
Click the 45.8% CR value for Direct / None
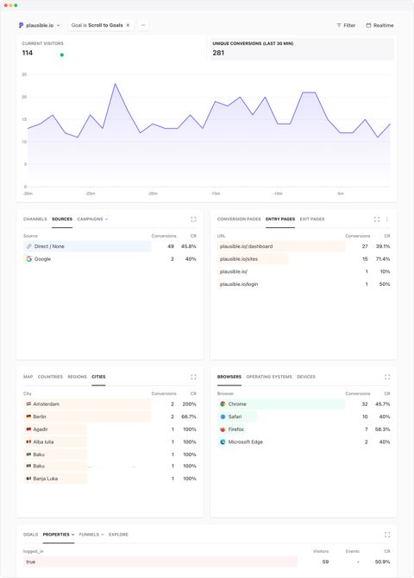point(188,246)
